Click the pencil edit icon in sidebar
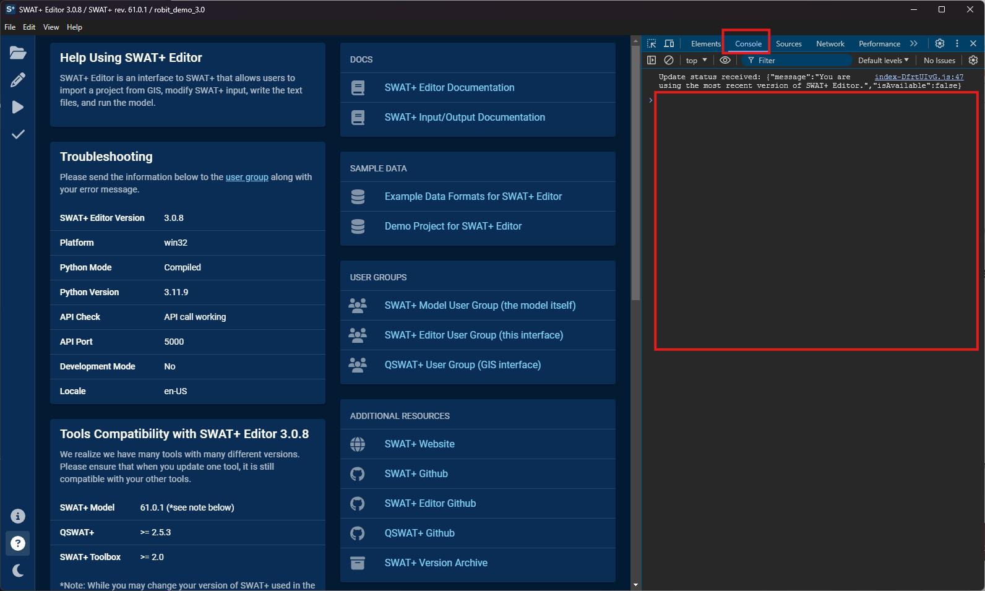Screen dimensions: 985x591 click(x=18, y=80)
